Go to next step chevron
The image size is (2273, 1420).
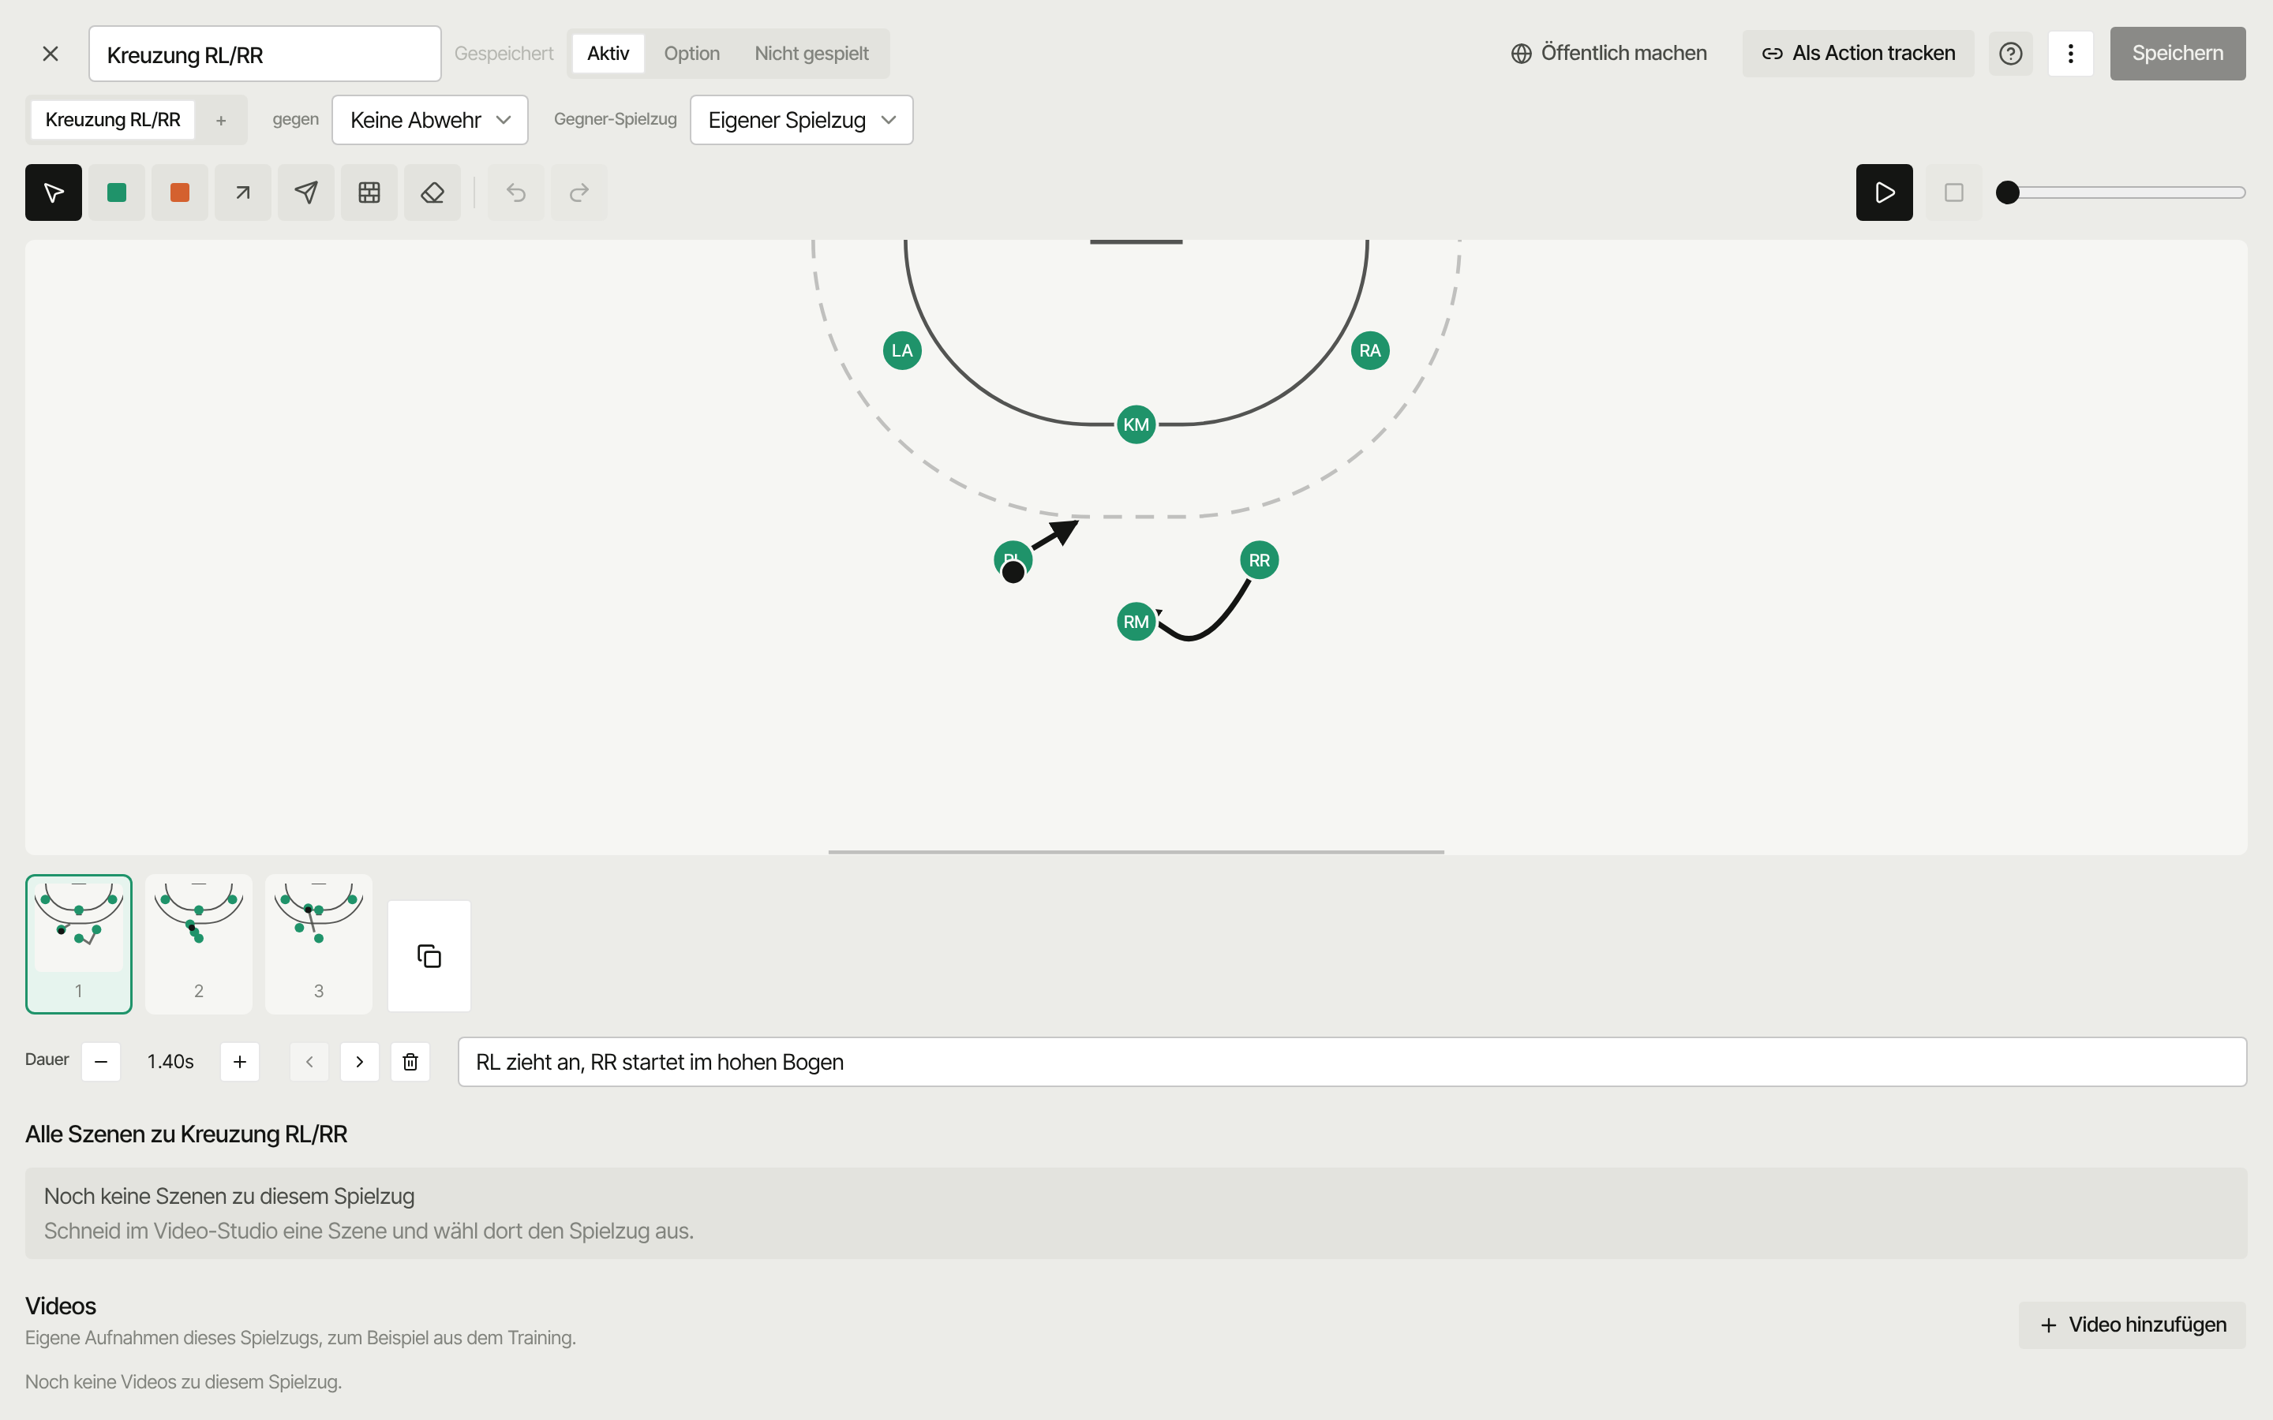click(360, 1062)
